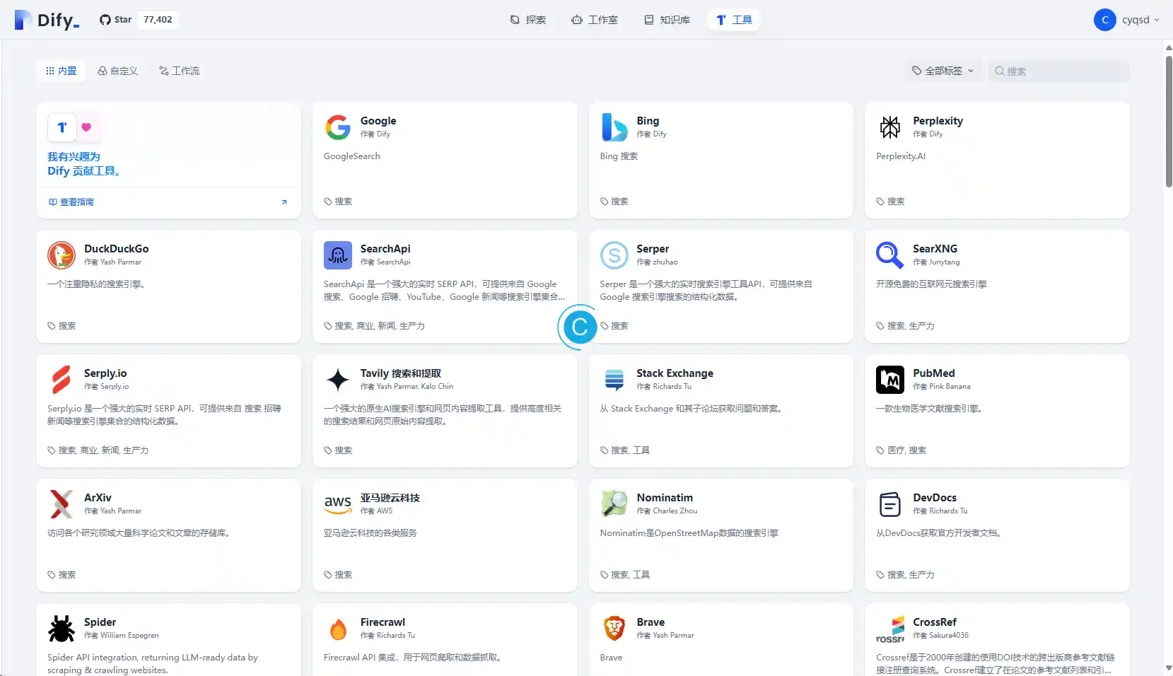Open the Serply.io card title

point(105,373)
